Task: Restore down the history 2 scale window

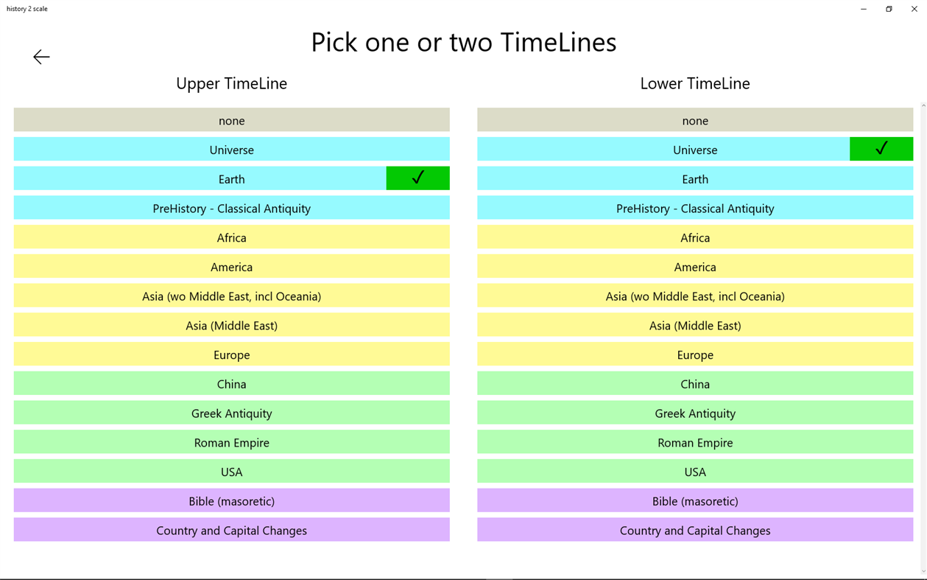Action: [889, 9]
